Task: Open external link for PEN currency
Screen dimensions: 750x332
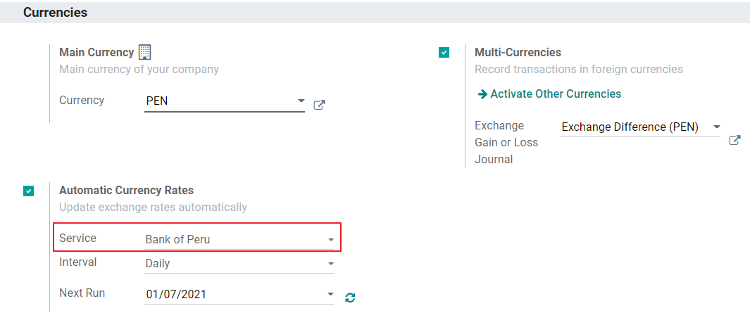Action: tap(319, 106)
